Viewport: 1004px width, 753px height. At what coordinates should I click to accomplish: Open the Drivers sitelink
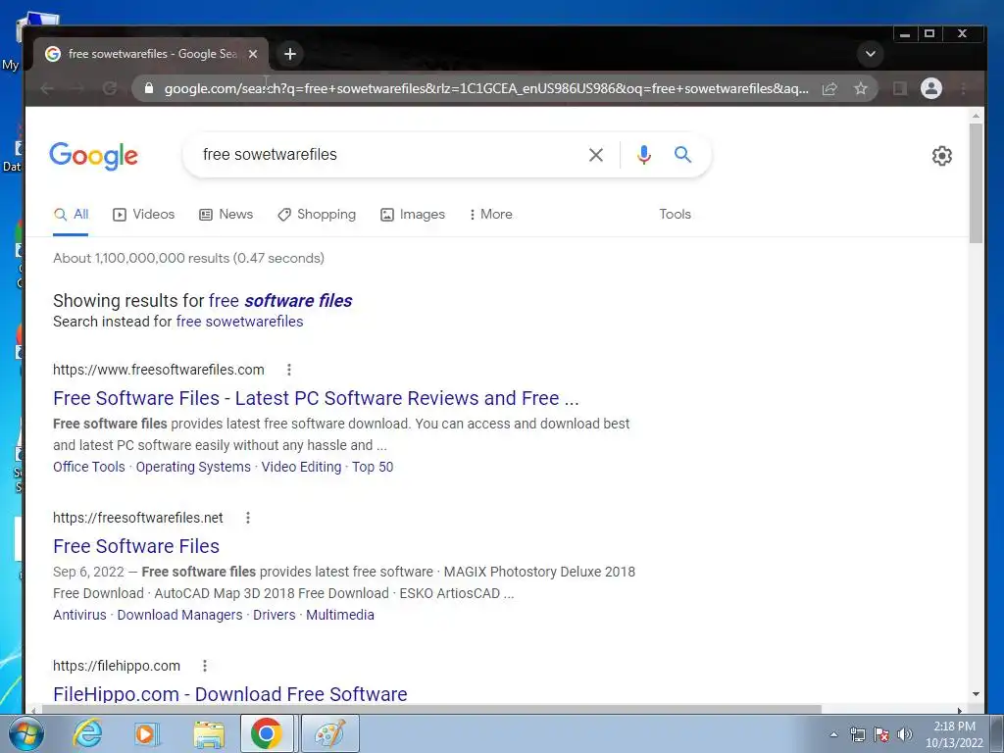tap(275, 615)
